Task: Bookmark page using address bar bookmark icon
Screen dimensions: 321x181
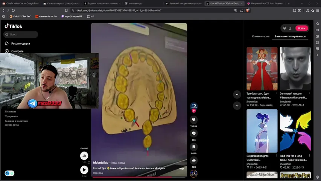Action: 66,11
